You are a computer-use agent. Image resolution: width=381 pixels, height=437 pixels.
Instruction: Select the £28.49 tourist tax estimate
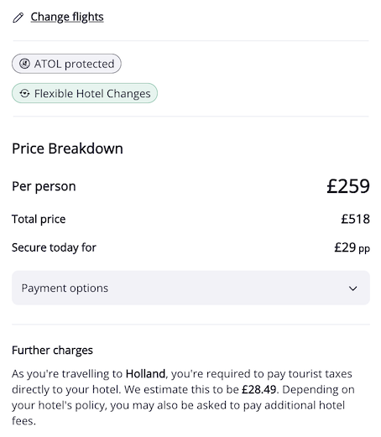259,389
